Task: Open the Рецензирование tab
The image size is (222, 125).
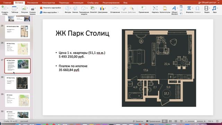Action: click(x=111, y=3)
